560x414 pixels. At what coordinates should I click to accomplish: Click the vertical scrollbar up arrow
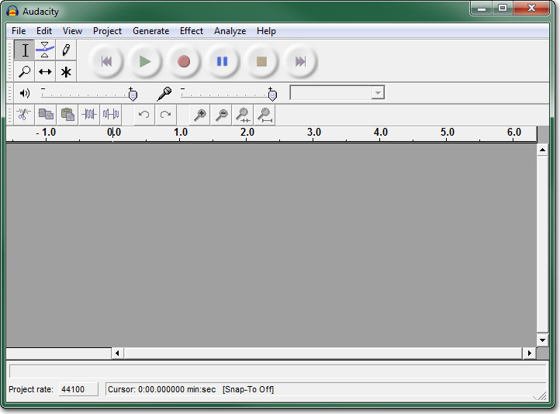pos(542,150)
